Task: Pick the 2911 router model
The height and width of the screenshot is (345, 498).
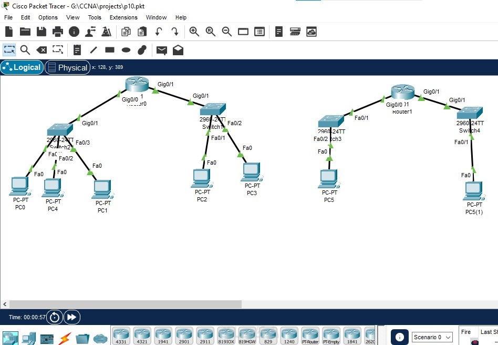Action: coord(205,336)
